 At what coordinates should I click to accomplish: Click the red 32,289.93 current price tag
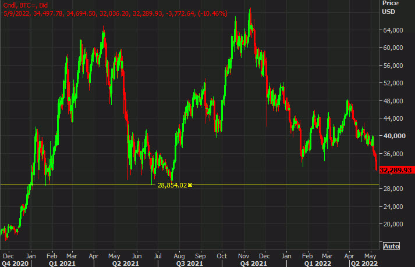tap(396, 170)
